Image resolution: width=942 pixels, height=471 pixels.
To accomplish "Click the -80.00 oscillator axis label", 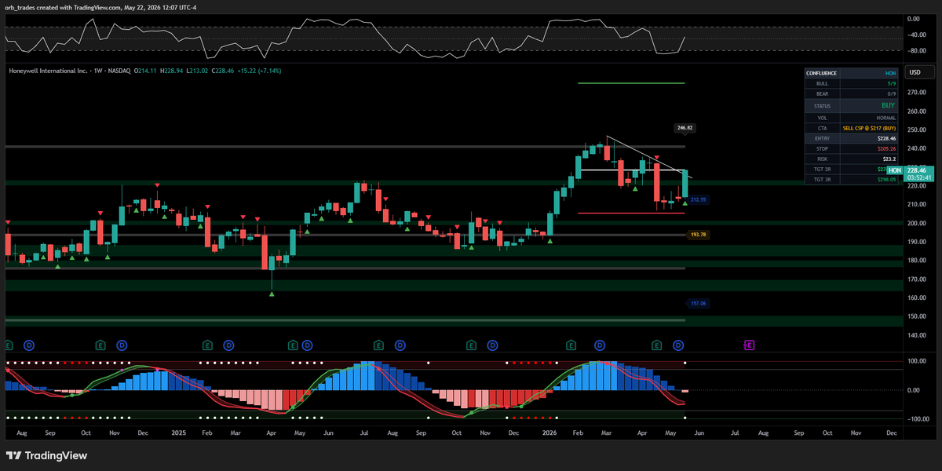I will point(917,51).
